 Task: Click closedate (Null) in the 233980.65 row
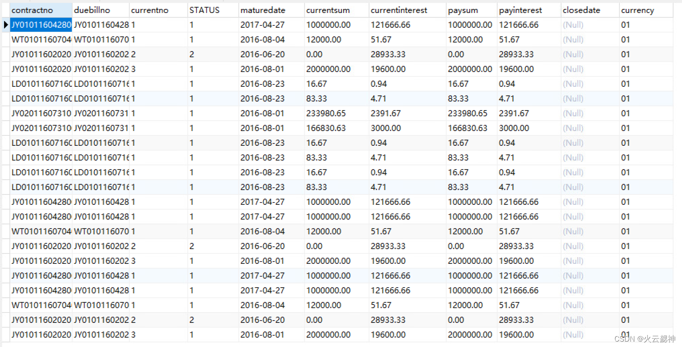point(590,114)
